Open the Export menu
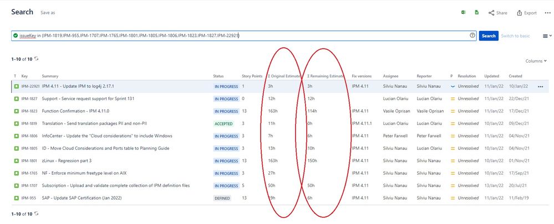 (x=527, y=13)
